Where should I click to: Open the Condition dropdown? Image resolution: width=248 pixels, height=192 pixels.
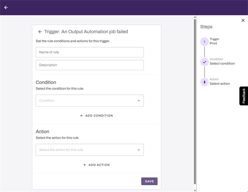(x=90, y=101)
